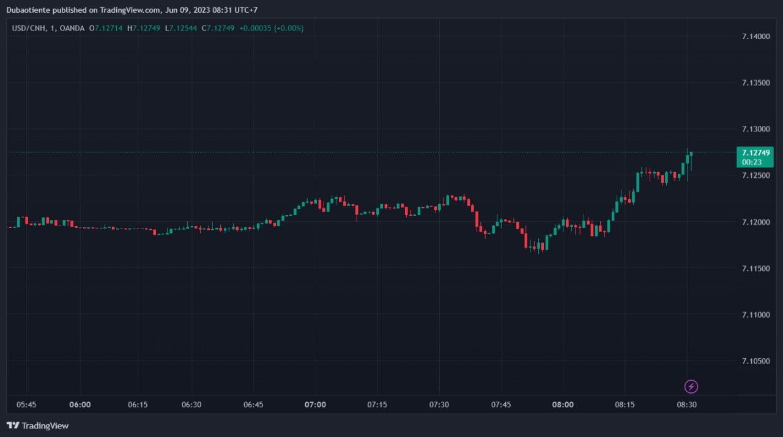The image size is (783, 437).
Task: Click the Dubaotiente published on TradingView.com header
Action: [132, 10]
